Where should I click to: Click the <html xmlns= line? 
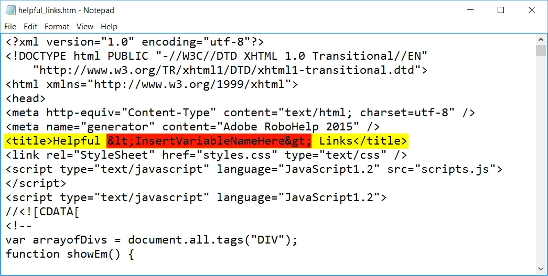(152, 84)
